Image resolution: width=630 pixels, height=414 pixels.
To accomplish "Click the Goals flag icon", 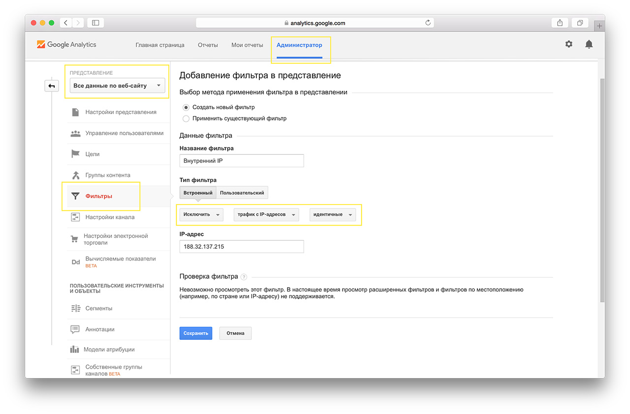I will [x=75, y=154].
